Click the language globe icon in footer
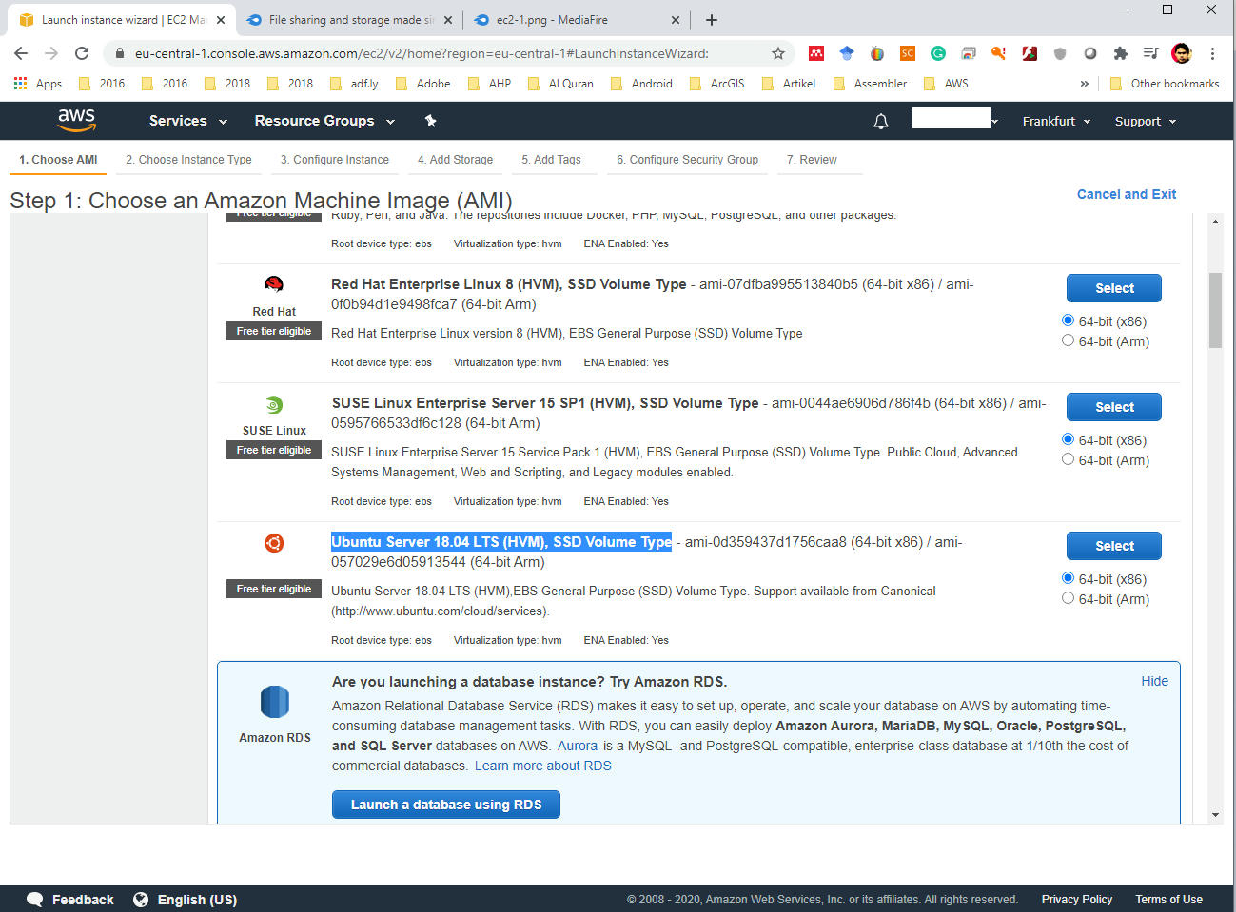Screen dimensions: 1236x912 click(141, 900)
